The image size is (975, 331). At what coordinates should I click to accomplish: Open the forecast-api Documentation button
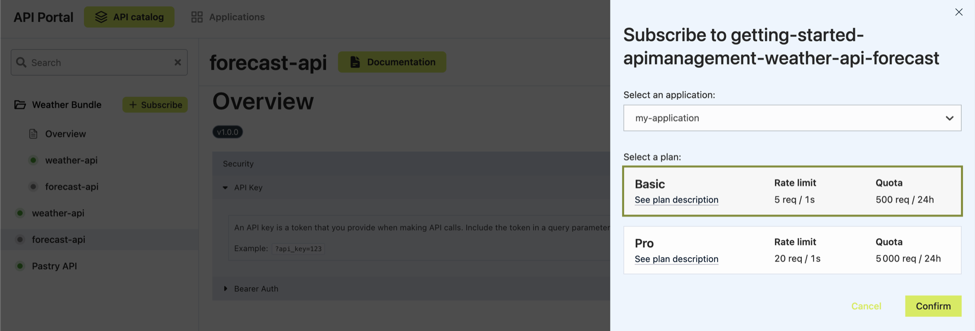pyautogui.click(x=392, y=62)
